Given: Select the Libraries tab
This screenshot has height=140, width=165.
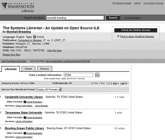Looking at the screenshot, I should pyautogui.click(x=10, y=69).
